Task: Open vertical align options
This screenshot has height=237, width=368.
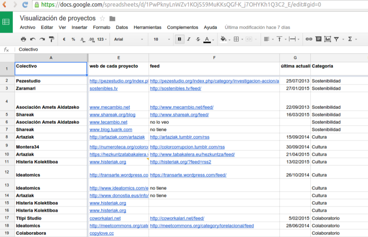Action: pyautogui.click(x=279, y=39)
